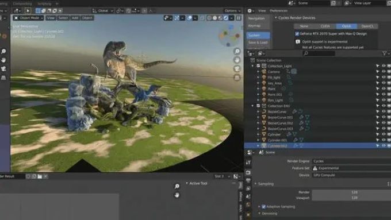Open the Options dropdown in the viewport header
This screenshot has height=220, width=391.
(232, 11)
